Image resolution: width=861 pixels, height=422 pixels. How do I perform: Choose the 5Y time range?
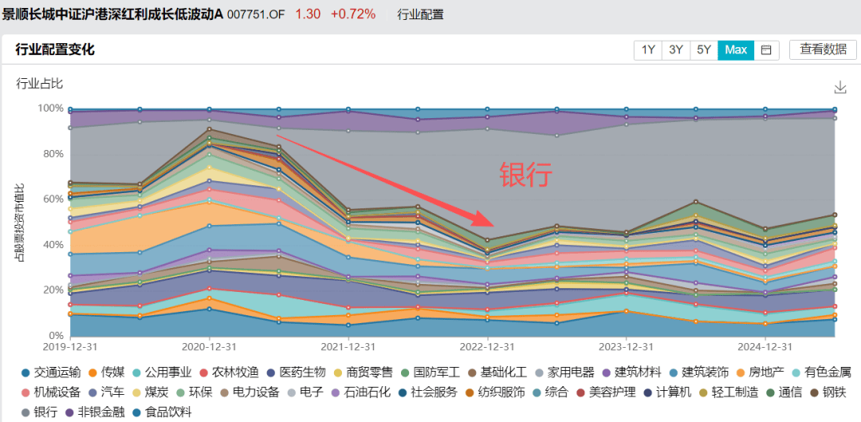(704, 49)
